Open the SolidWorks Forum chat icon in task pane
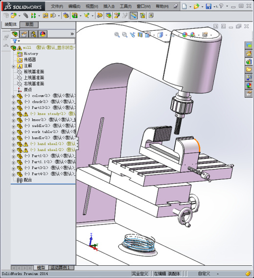This screenshot has width=254, height=278. [x=249, y=45]
